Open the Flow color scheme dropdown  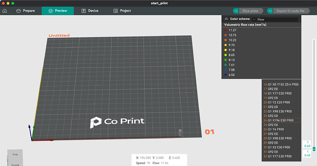275,19
